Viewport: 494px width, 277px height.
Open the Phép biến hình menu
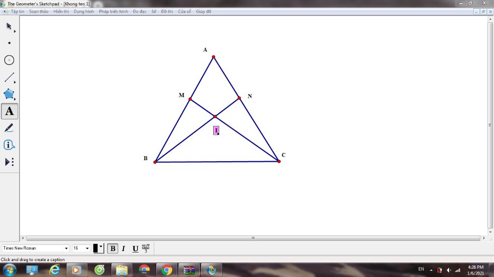pos(113,11)
